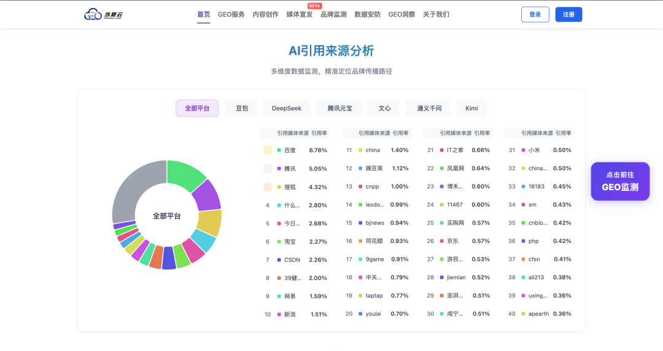Click the AI引用来源分析 heading
This screenshot has width=663, height=351.
[331, 51]
